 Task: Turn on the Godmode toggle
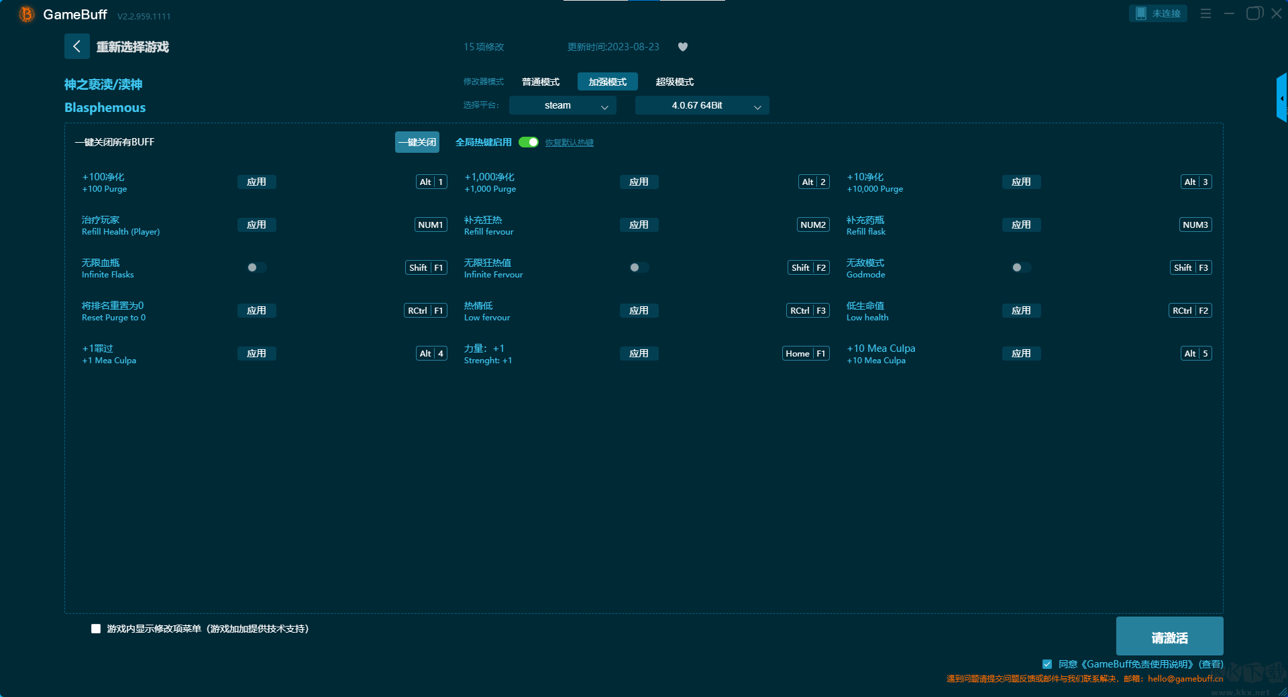tap(1021, 268)
